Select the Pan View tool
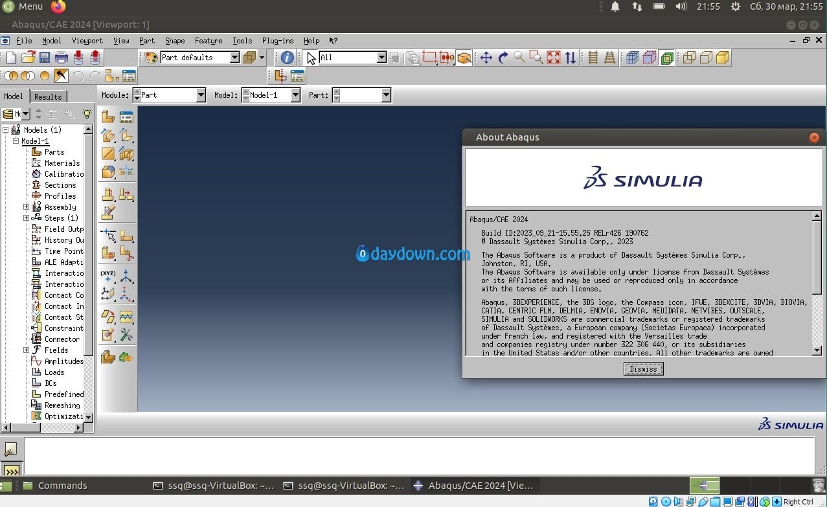Viewport: 827px width, 507px height. coord(486,58)
